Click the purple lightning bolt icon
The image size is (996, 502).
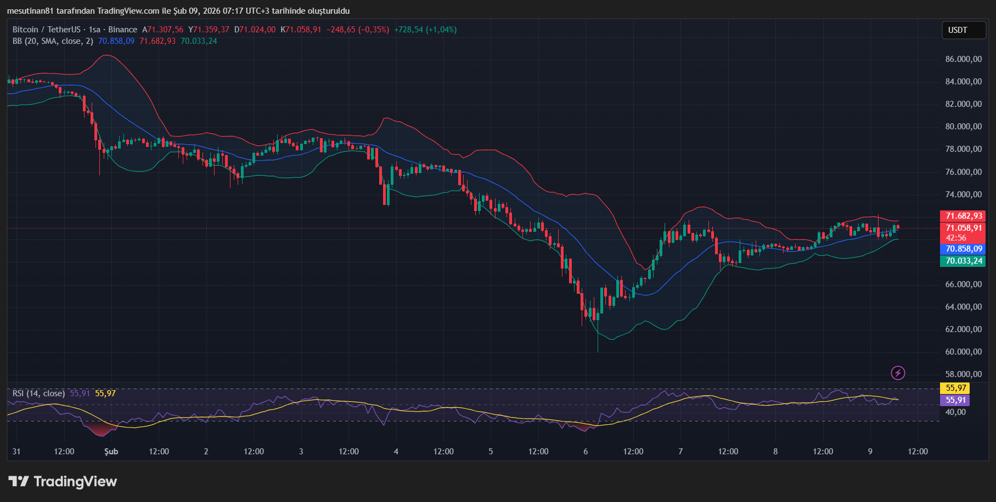(x=897, y=373)
